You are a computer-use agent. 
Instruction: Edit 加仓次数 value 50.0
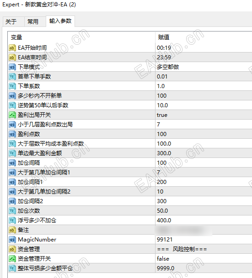(162, 210)
